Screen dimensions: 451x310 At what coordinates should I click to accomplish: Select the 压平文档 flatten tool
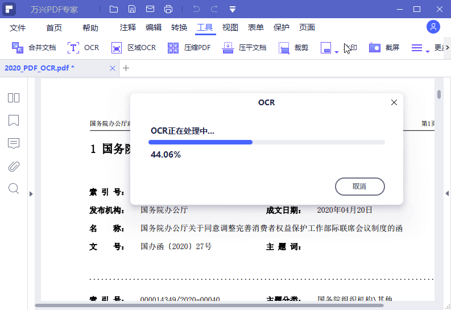[x=228, y=48]
